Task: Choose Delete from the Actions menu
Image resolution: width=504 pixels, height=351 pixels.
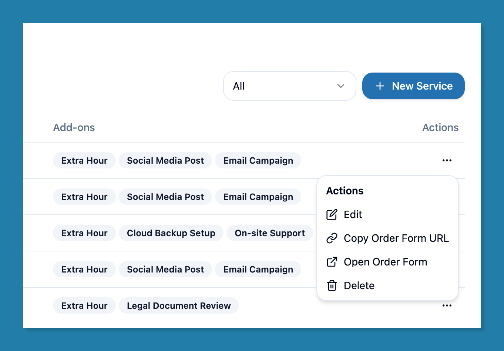Action: pyautogui.click(x=387, y=285)
